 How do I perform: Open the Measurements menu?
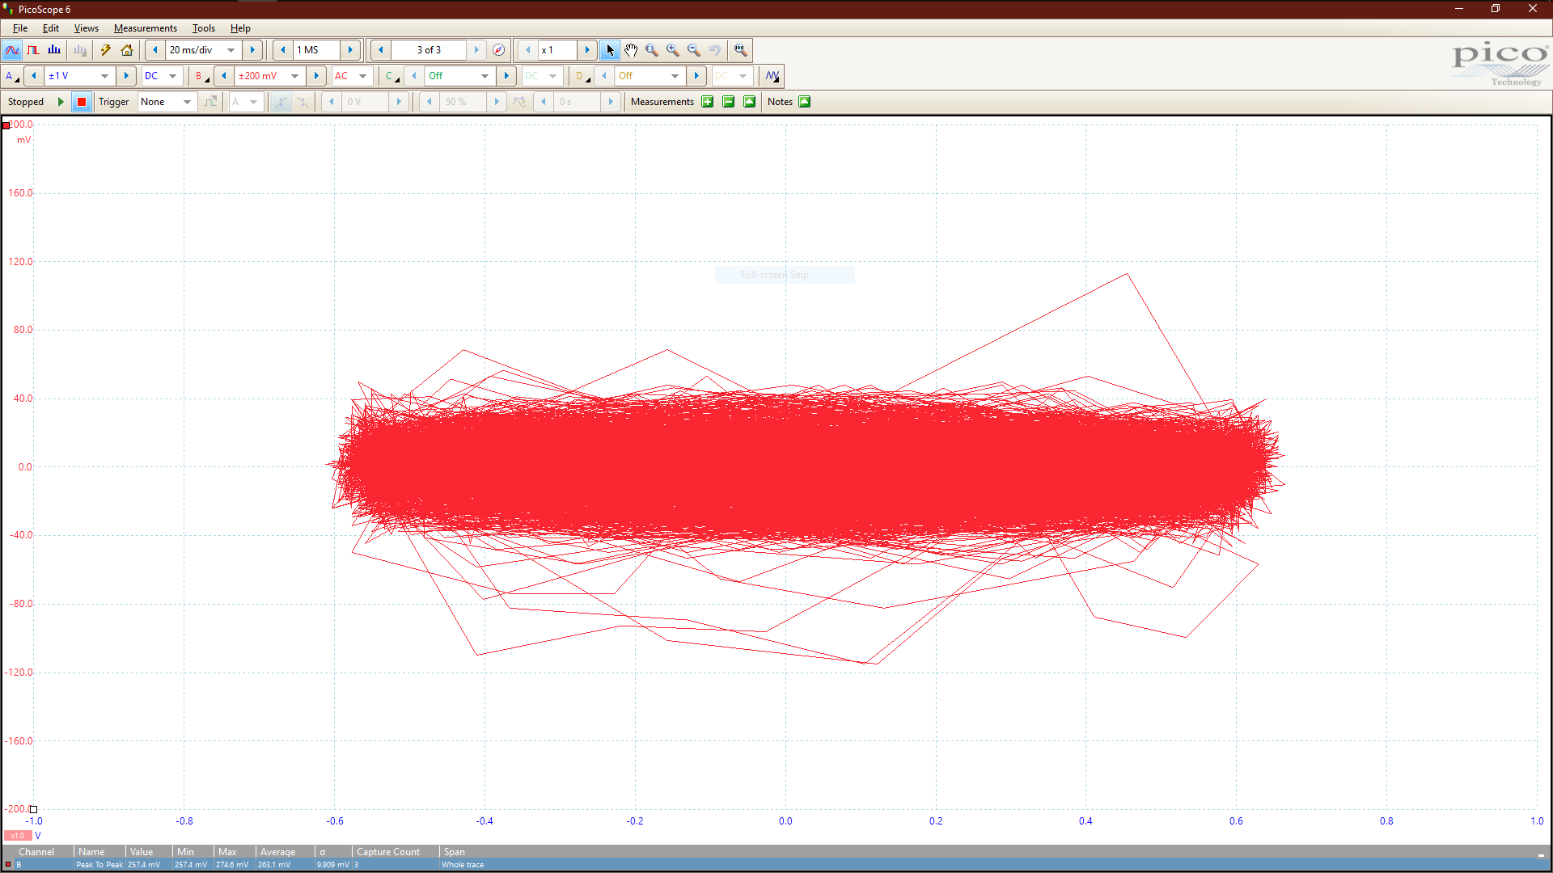[x=145, y=28]
